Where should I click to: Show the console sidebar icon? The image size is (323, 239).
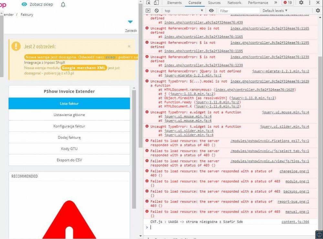pyautogui.click(x=148, y=11)
